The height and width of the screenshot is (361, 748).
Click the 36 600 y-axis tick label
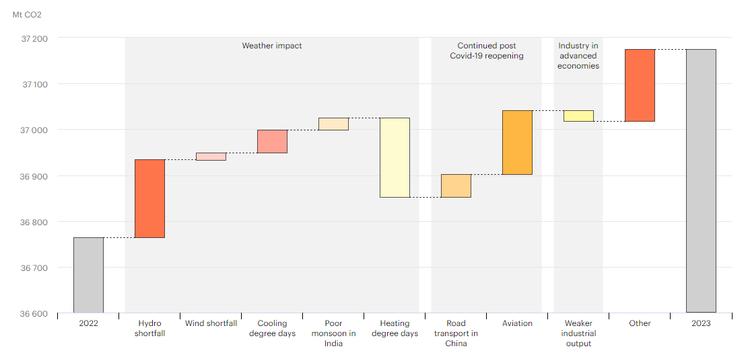click(35, 313)
